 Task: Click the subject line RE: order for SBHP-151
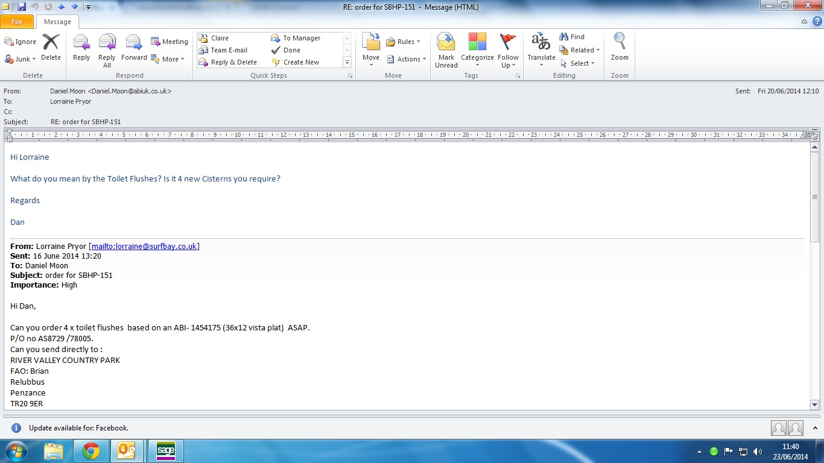[x=86, y=122]
